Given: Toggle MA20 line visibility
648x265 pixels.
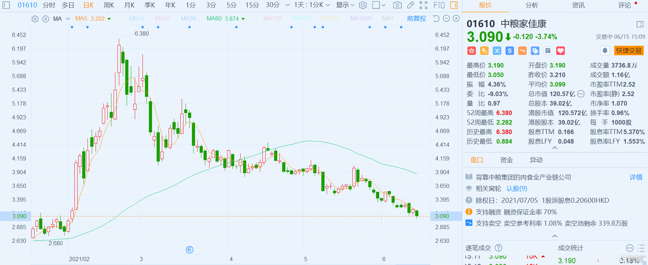Looking at the screenshot, I should coord(163,18).
